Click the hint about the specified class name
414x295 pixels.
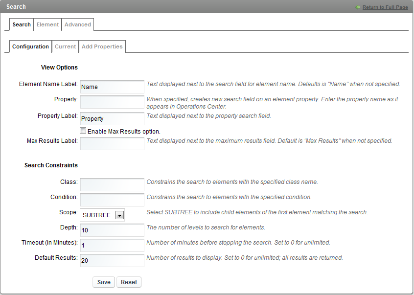232,182
